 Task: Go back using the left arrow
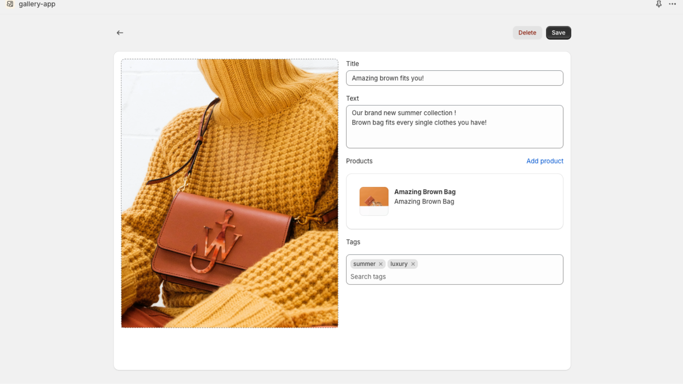tap(120, 33)
